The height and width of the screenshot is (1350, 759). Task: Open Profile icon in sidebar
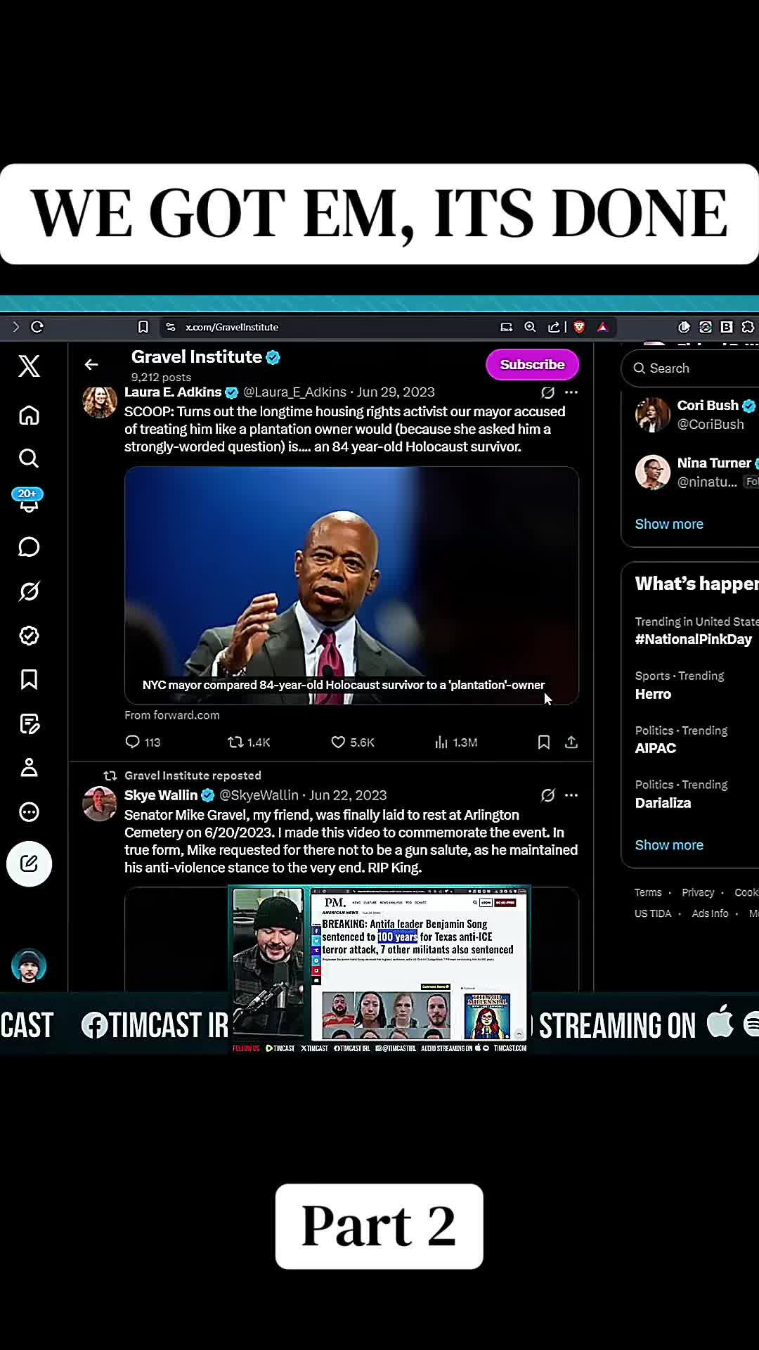click(29, 767)
